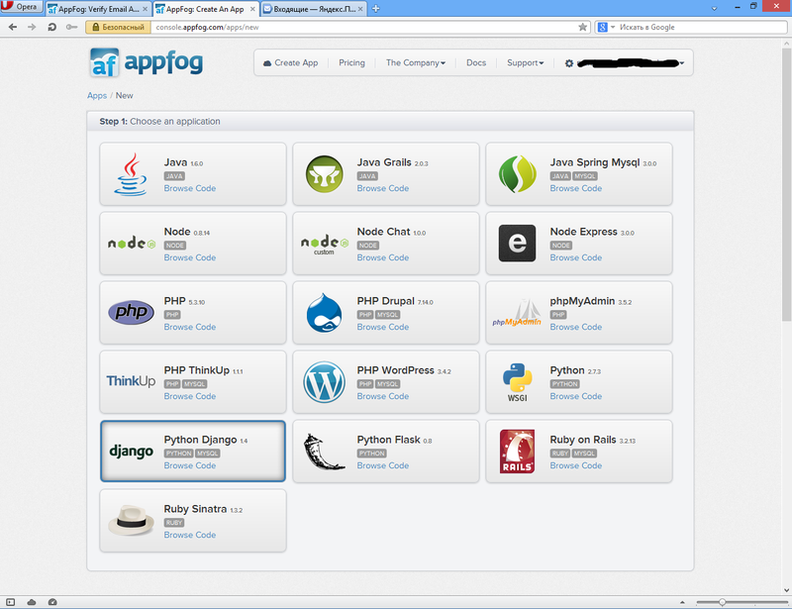
Task: Click the Ruby on Rails logo
Action: tap(517, 452)
